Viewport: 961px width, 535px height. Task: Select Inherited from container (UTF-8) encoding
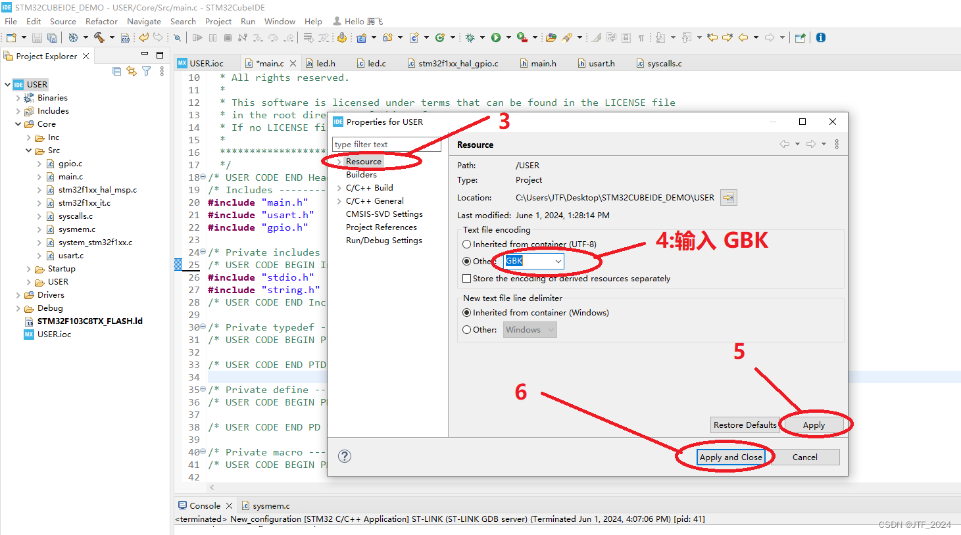click(467, 244)
